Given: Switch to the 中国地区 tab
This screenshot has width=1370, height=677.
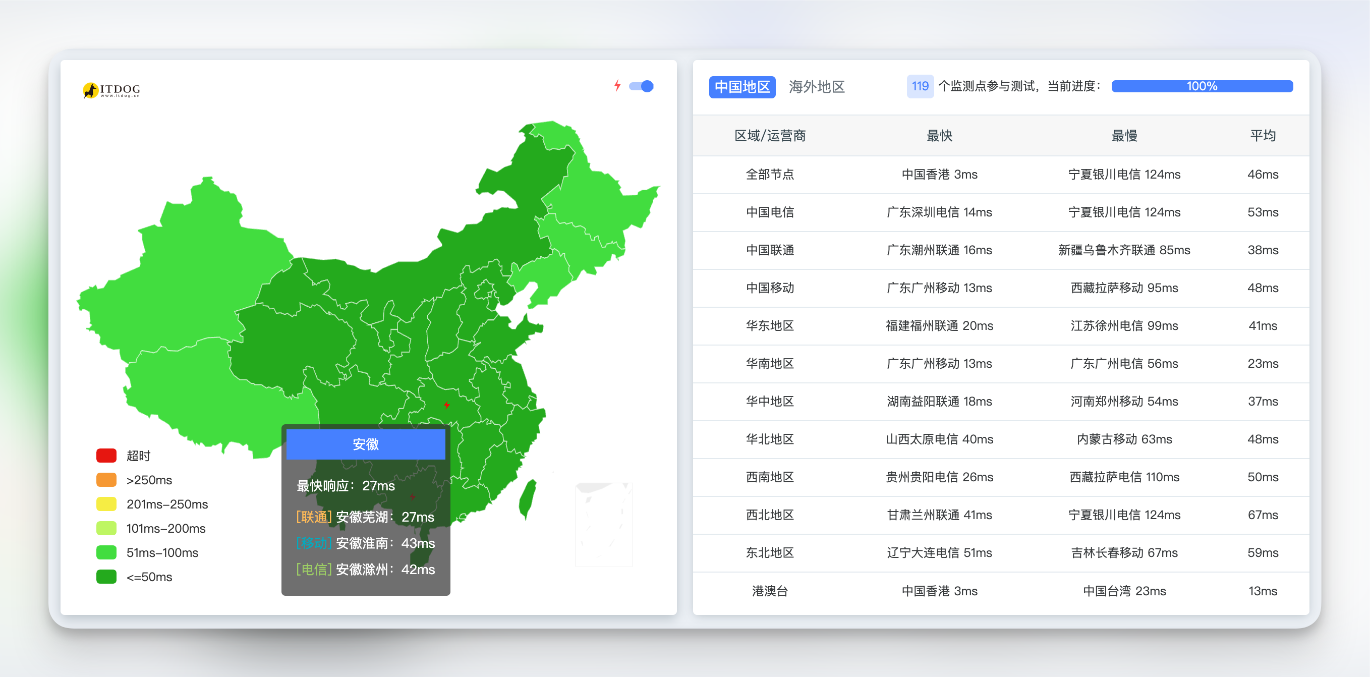Looking at the screenshot, I should (742, 87).
